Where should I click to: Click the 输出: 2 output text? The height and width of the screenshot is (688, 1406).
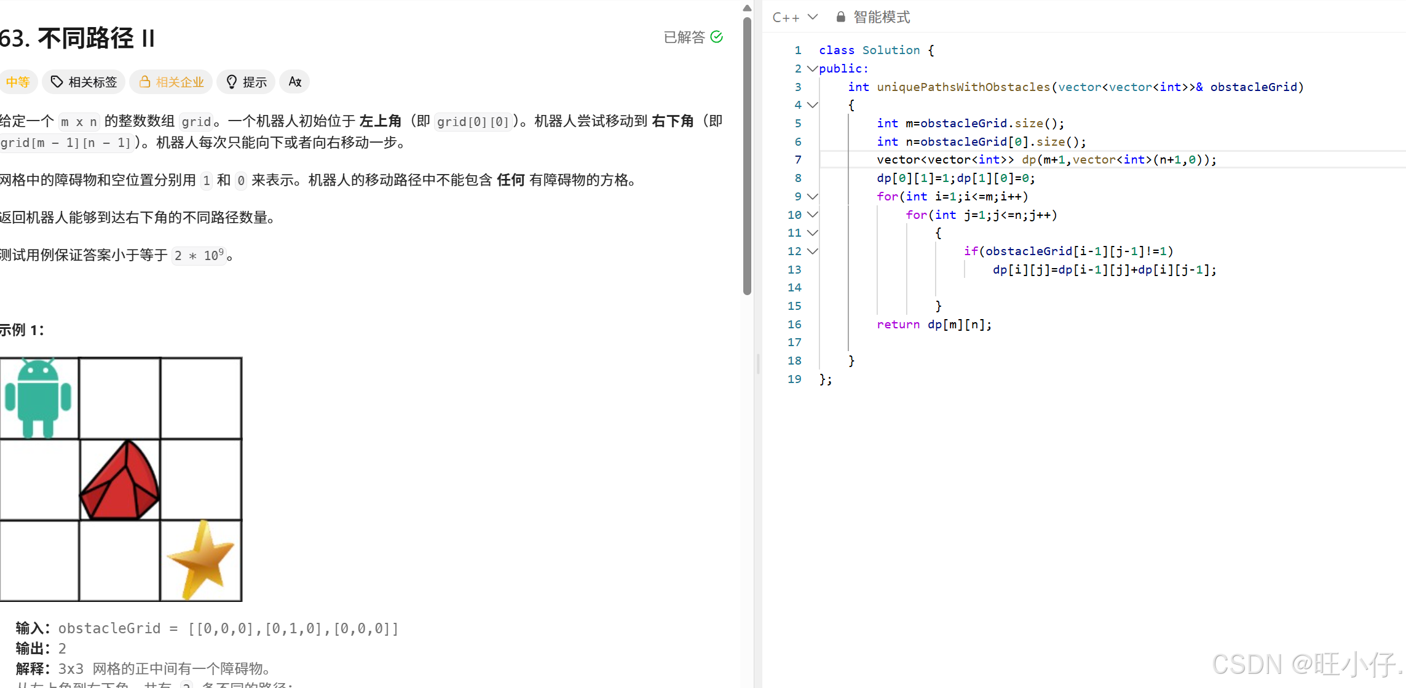click(x=41, y=649)
